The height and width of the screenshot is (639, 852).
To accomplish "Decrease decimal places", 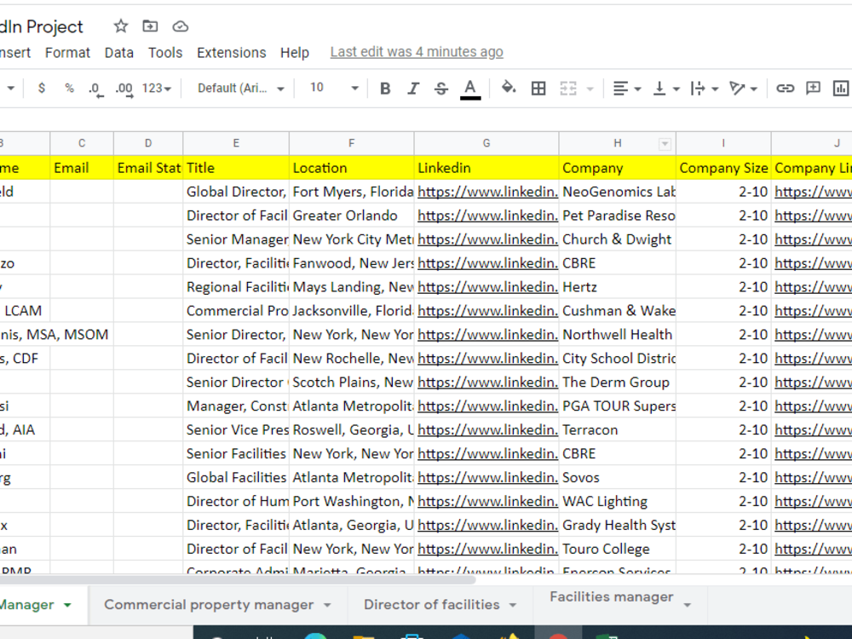I will [96, 89].
